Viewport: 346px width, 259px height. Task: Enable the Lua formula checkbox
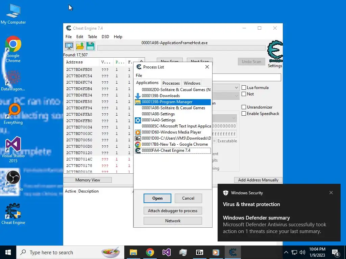[244, 88]
